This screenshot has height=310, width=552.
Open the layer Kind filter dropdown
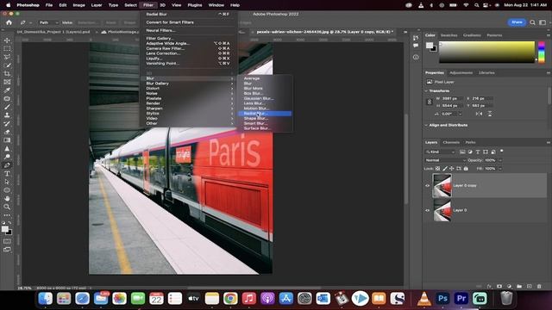[x=440, y=152]
